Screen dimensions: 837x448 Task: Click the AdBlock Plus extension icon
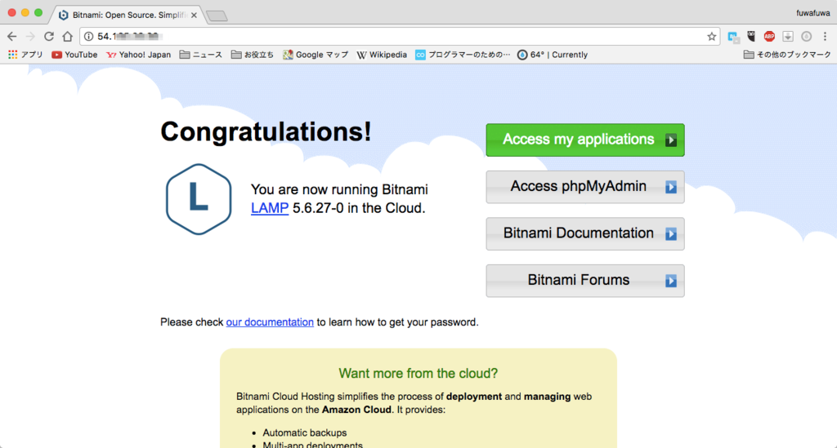tap(769, 36)
